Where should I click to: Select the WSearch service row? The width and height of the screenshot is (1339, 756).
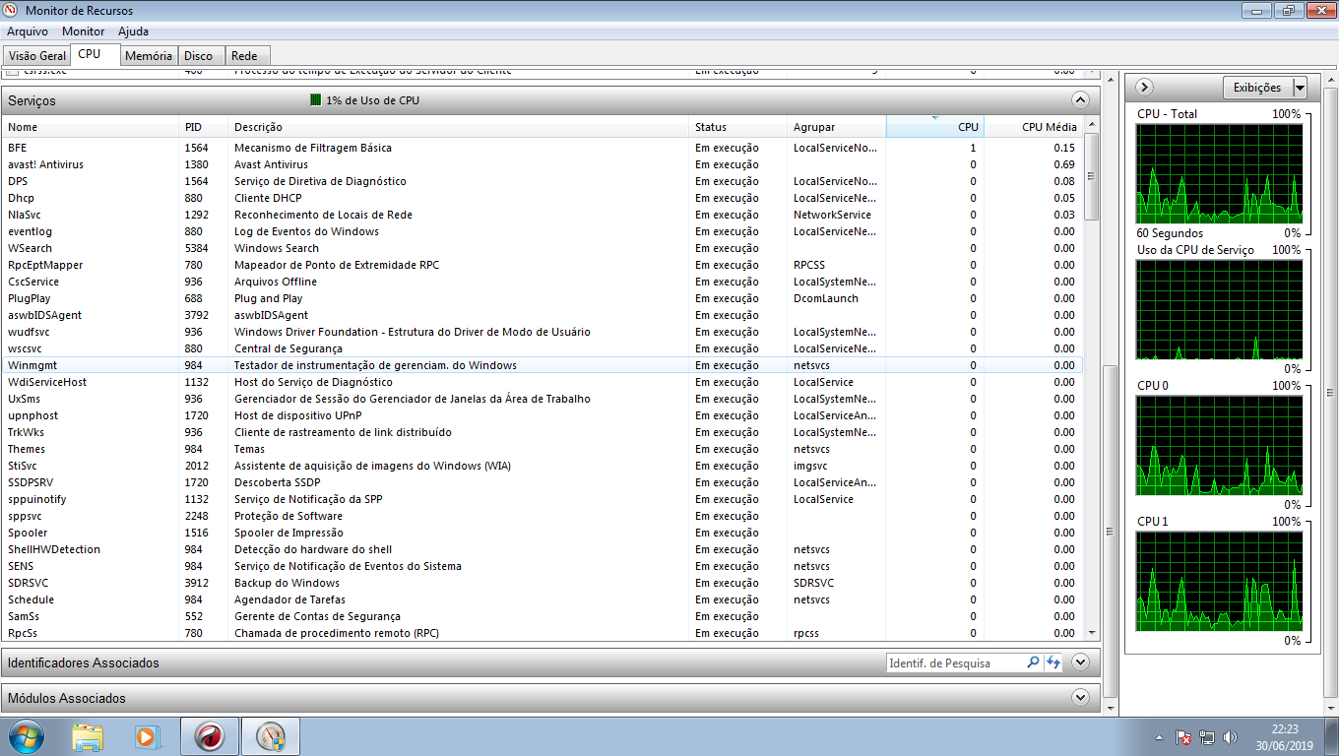[x=542, y=248]
